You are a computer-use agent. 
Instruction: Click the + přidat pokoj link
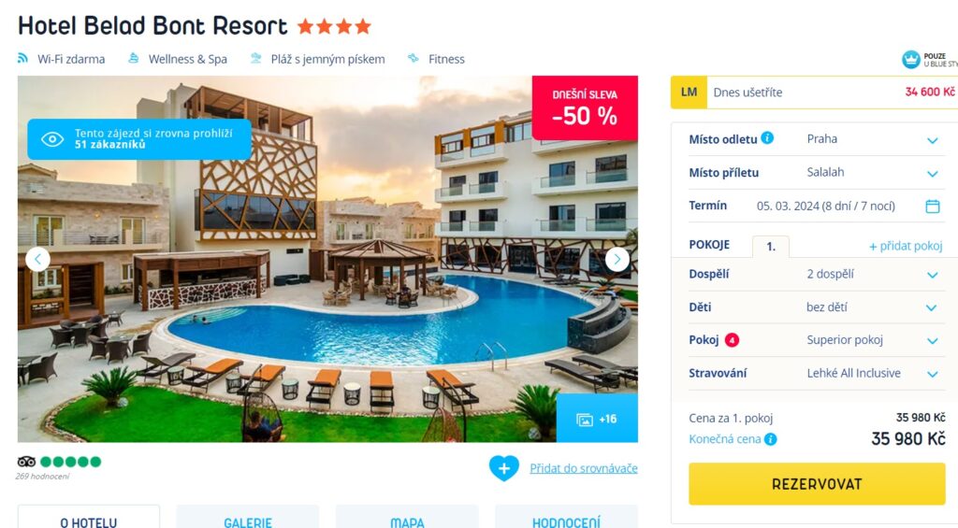(x=906, y=246)
